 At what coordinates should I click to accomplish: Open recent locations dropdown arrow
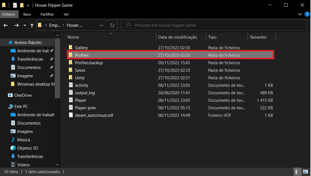click(25, 25)
